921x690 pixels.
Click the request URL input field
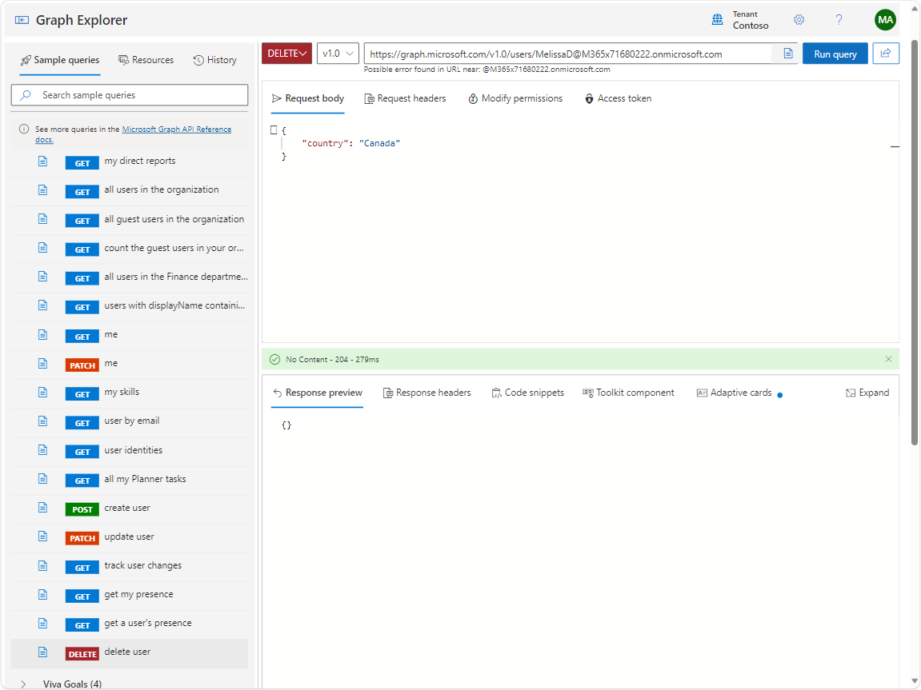[x=567, y=54]
